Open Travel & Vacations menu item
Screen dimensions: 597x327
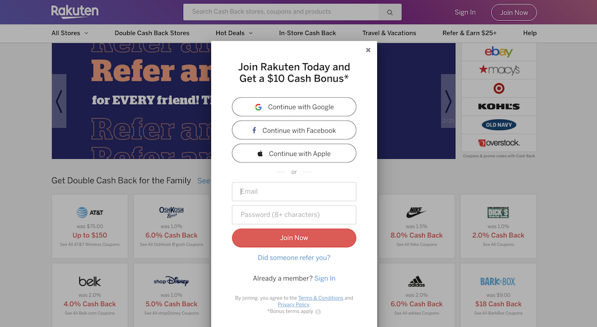pyautogui.click(x=389, y=33)
